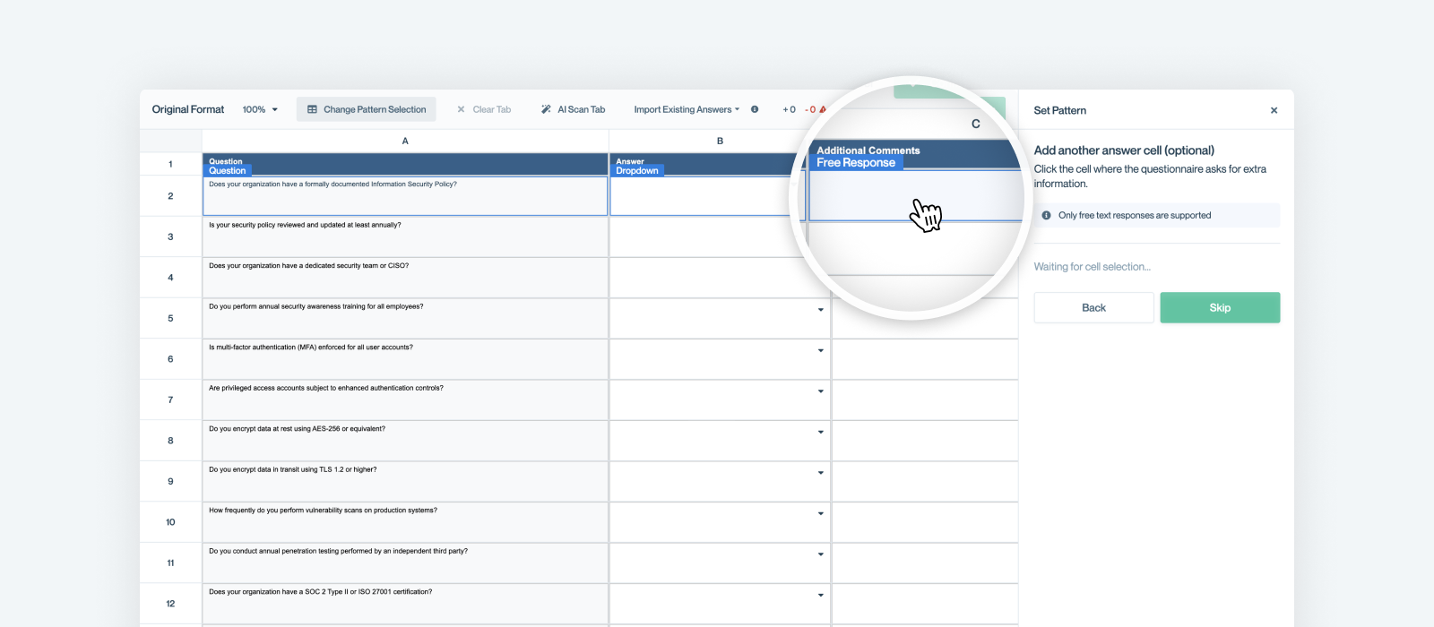The height and width of the screenshot is (627, 1434).
Task: Click the AES-256 data at rest question
Action: [x=405, y=441]
